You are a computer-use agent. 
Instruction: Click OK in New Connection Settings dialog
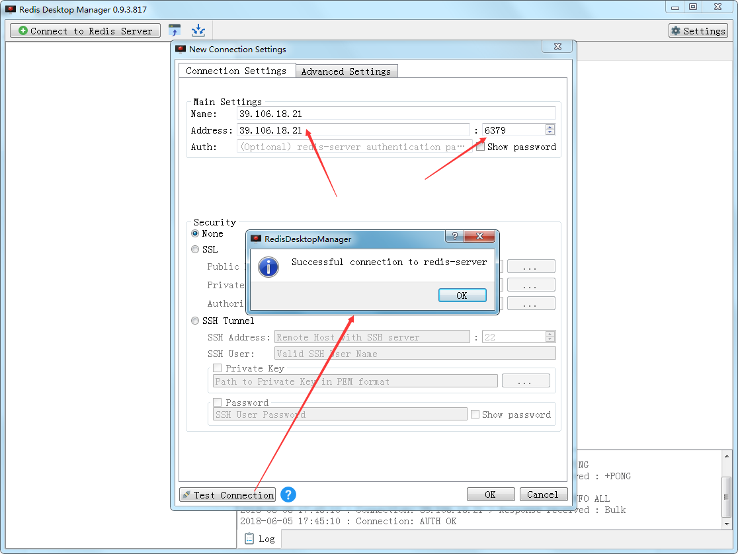point(491,495)
